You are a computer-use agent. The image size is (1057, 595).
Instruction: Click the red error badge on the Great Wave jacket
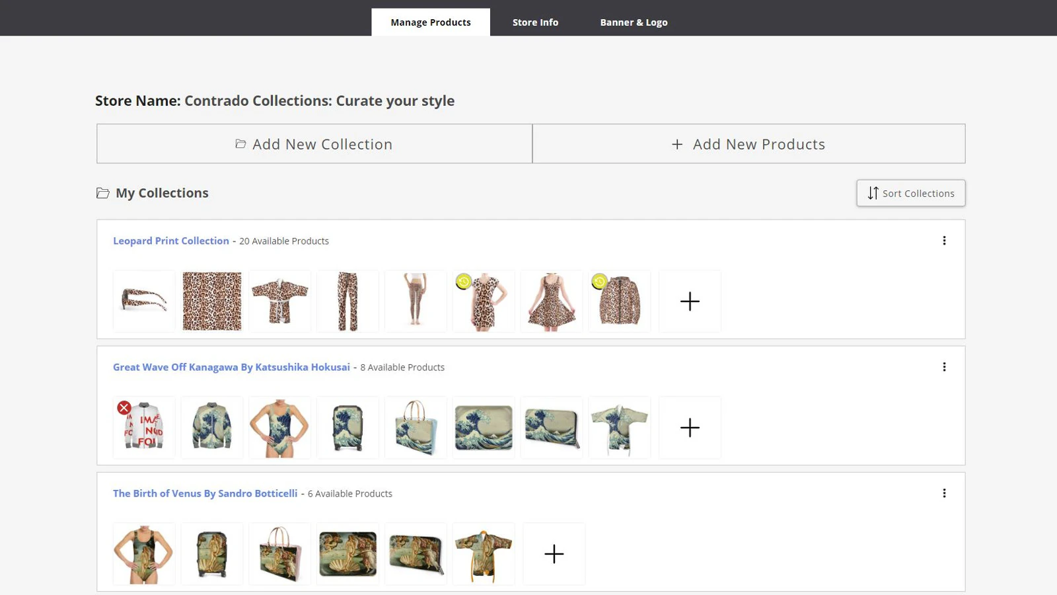[x=124, y=408]
